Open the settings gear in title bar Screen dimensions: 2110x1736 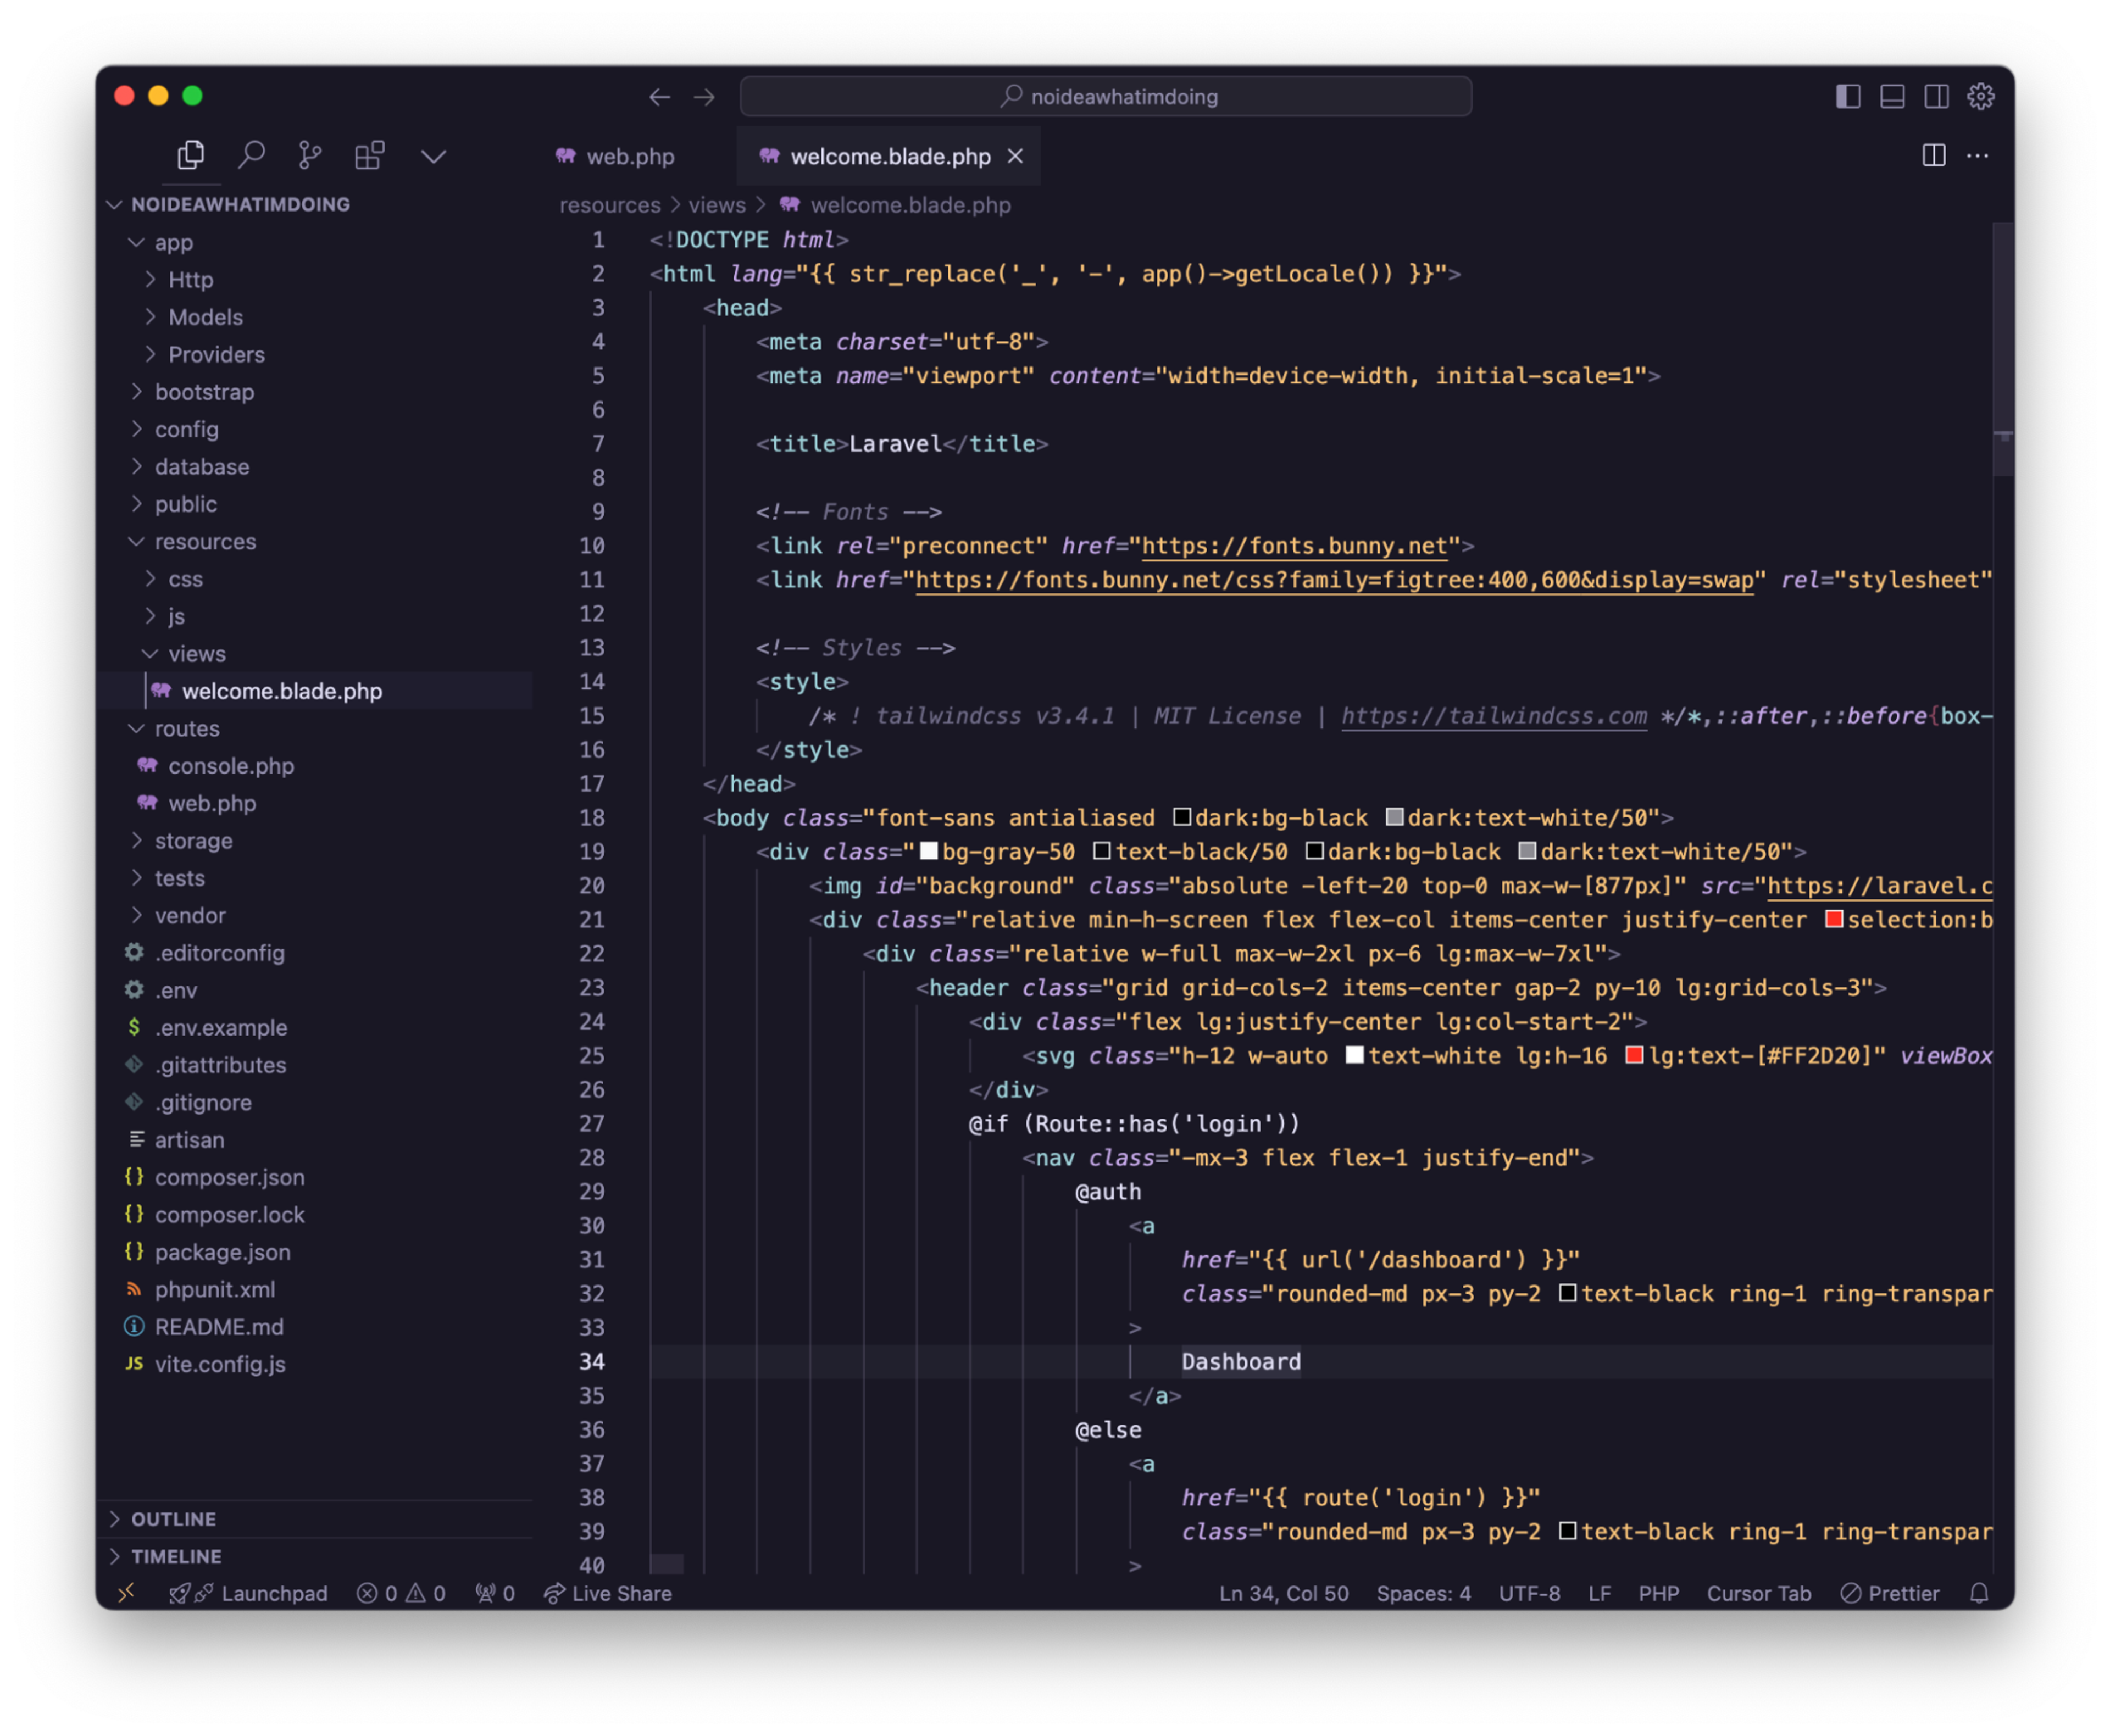[x=1980, y=96]
